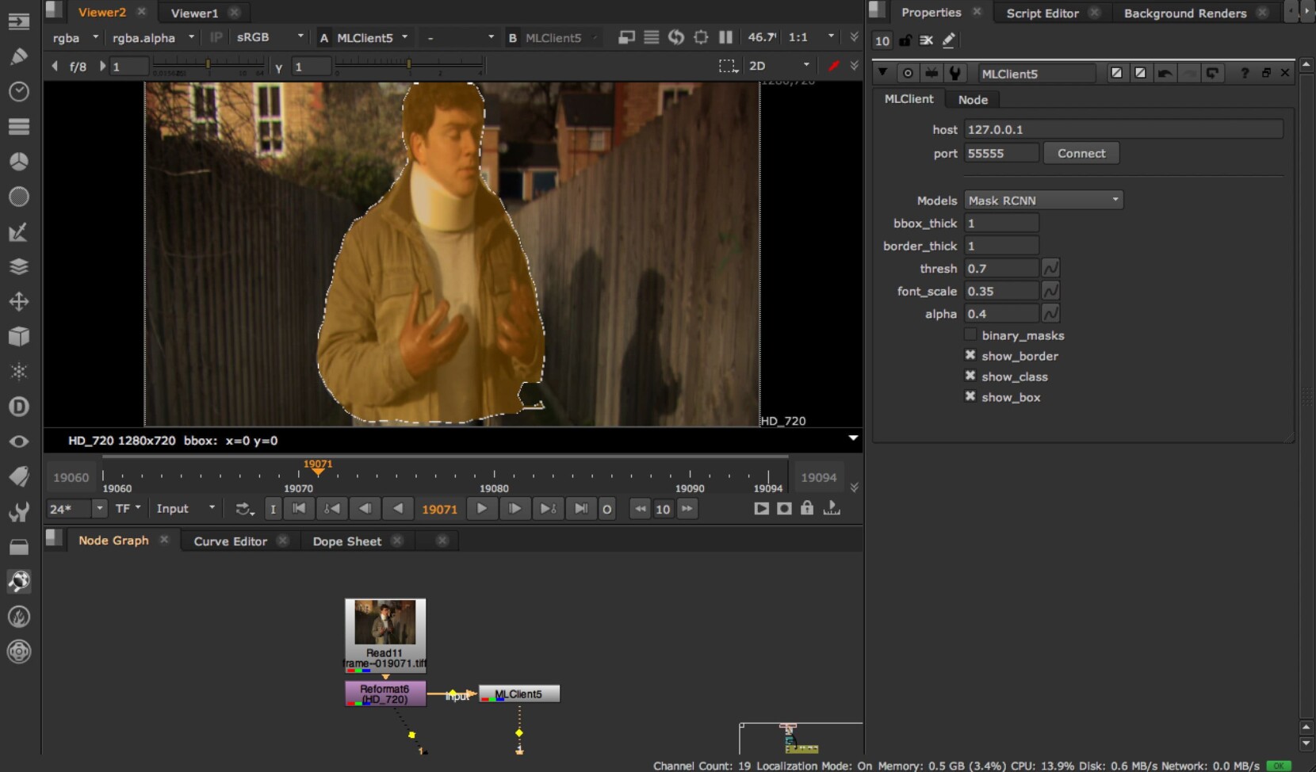Click the Merge nodes layers icon

[18, 266]
